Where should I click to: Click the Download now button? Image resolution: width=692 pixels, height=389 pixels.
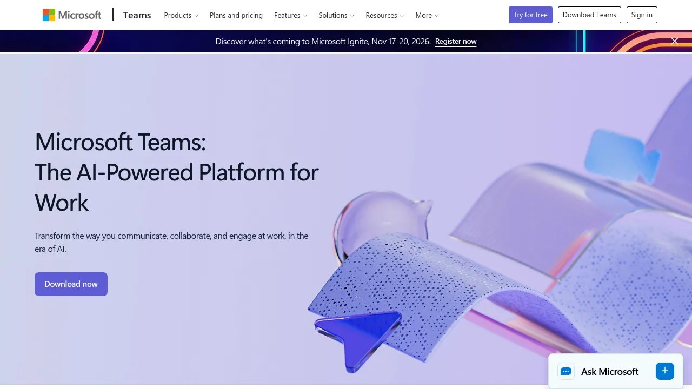coord(71,284)
